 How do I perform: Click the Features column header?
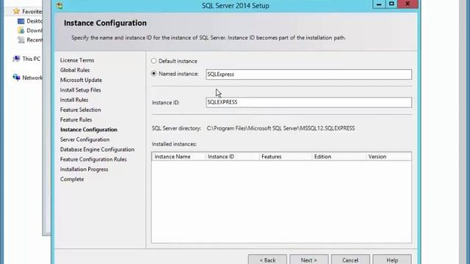[x=286, y=156]
